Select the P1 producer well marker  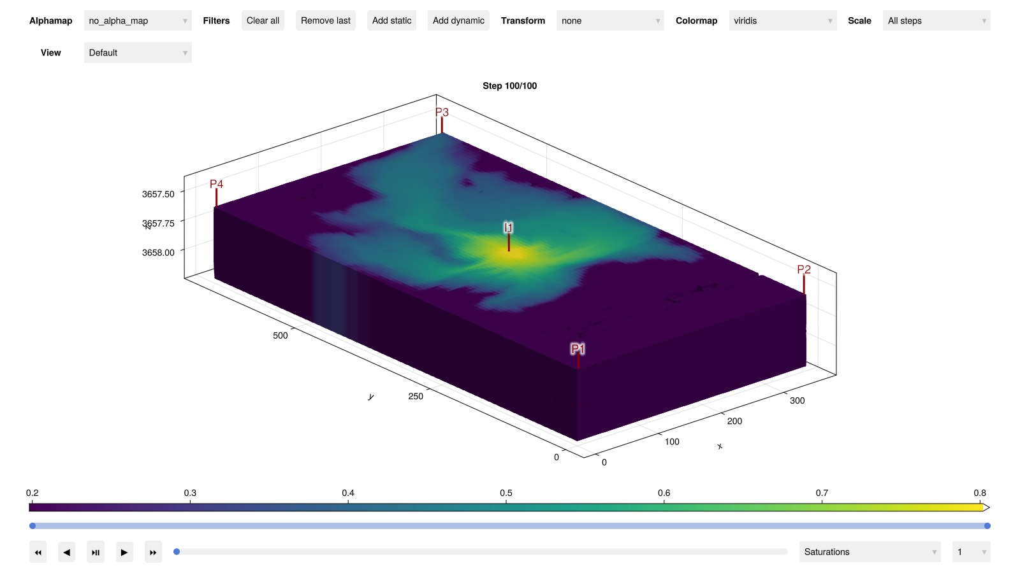(578, 349)
